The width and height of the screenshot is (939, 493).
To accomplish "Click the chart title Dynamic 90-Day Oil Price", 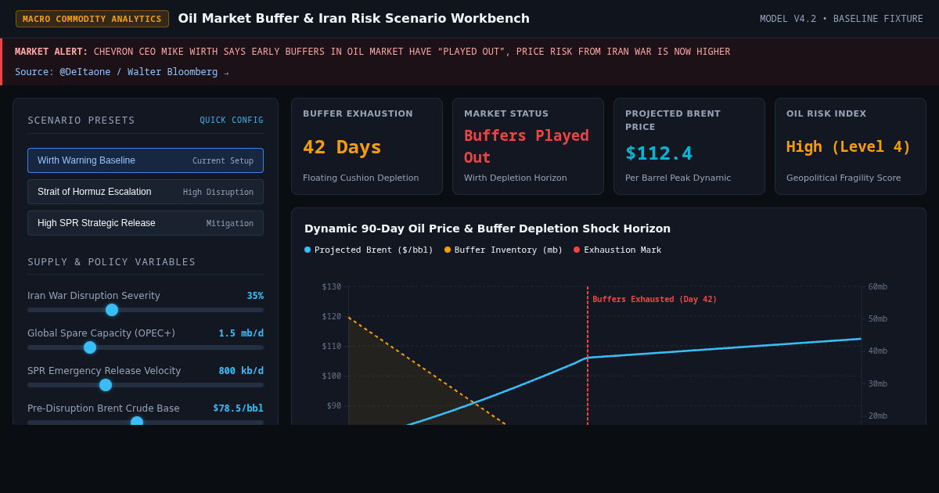I will pyautogui.click(x=487, y=229).
